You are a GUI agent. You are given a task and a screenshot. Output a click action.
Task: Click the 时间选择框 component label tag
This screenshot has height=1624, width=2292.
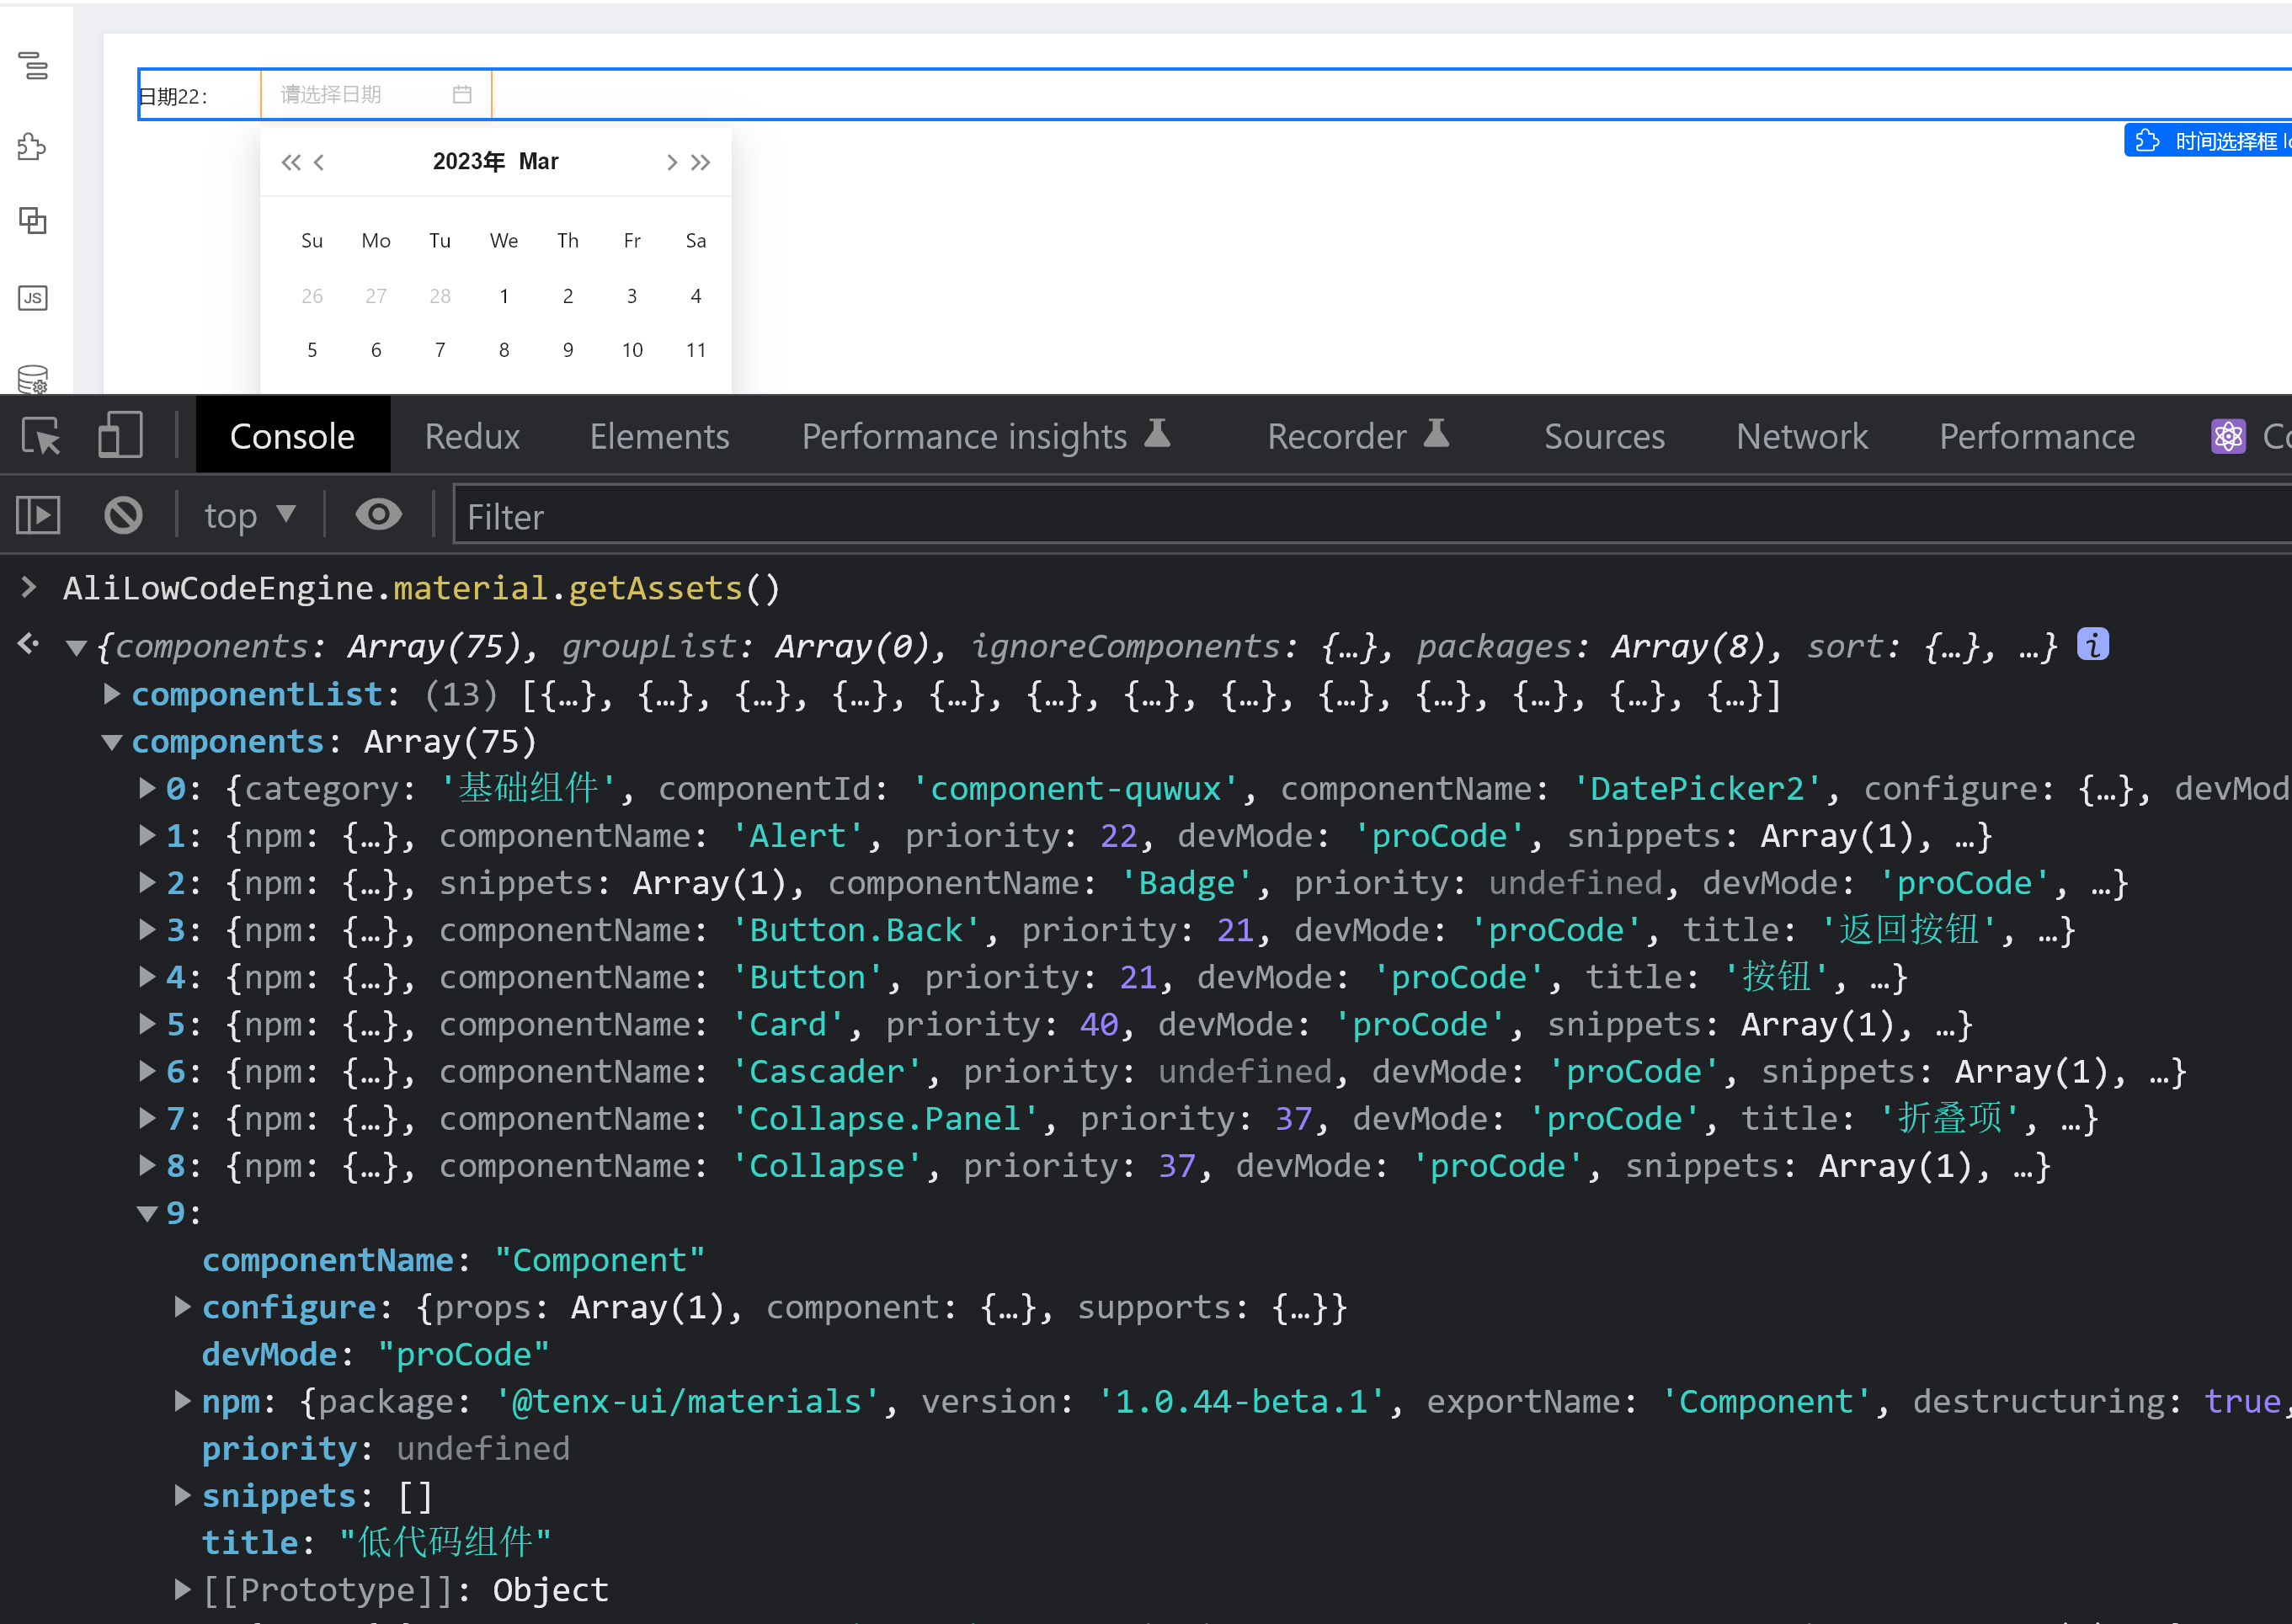[x=2207, y=141]
